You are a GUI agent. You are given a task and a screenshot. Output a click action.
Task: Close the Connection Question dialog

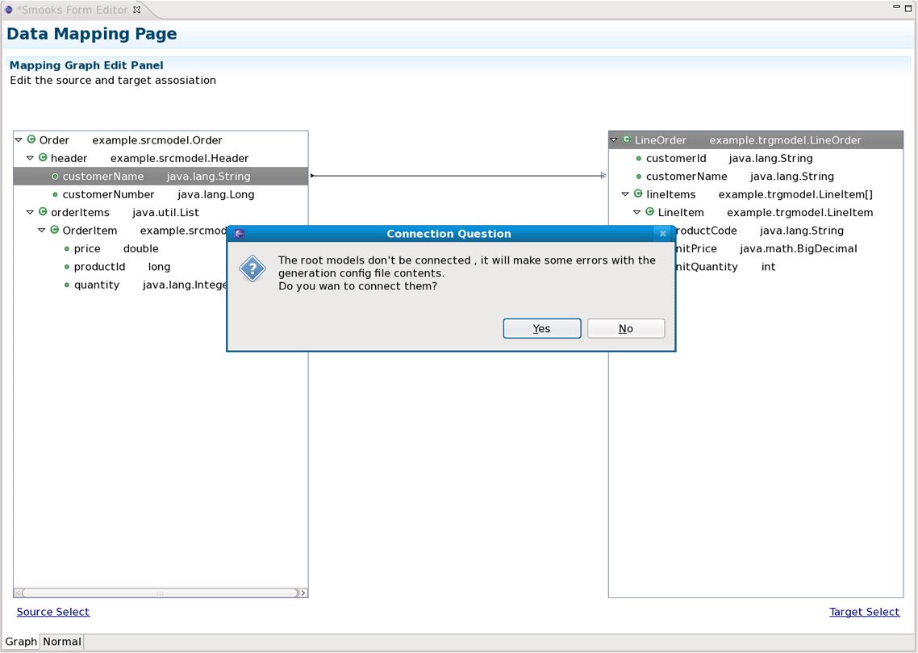663,234
